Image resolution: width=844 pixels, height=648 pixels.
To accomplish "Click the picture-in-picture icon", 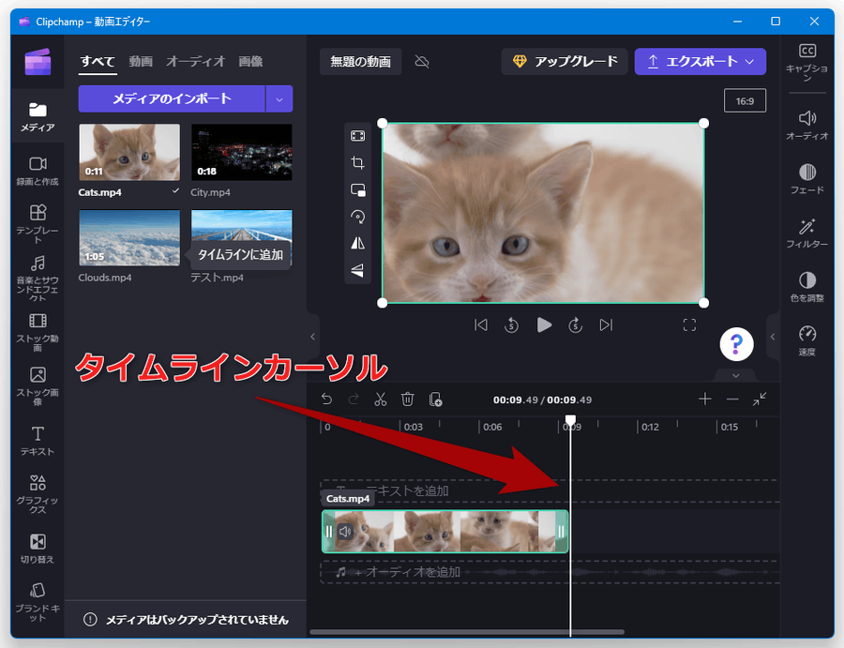I will click(x=357, y=189).
